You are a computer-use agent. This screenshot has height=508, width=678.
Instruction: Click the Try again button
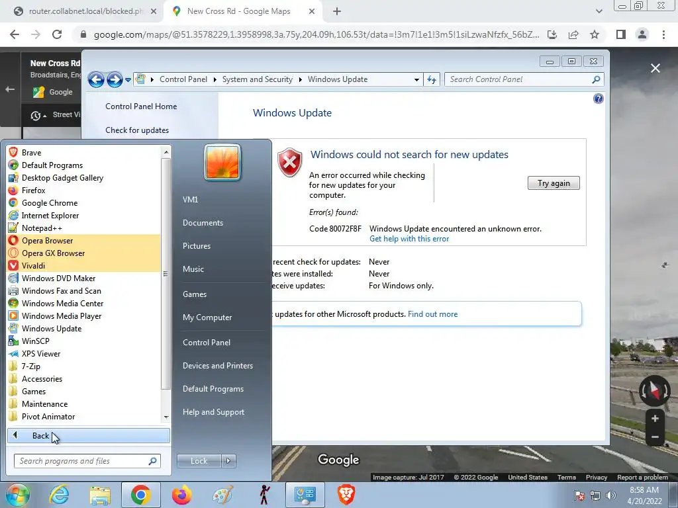[x=554, y=183]
